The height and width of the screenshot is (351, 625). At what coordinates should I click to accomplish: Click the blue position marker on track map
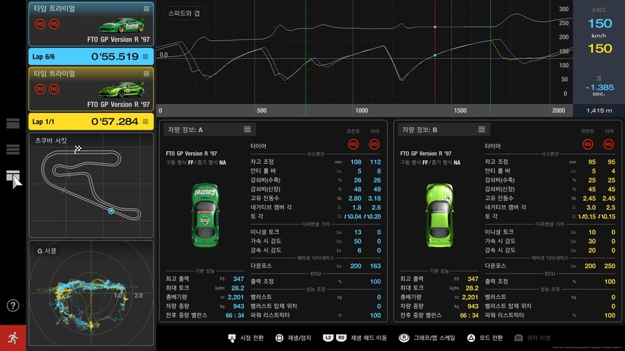tap(110, 210)
